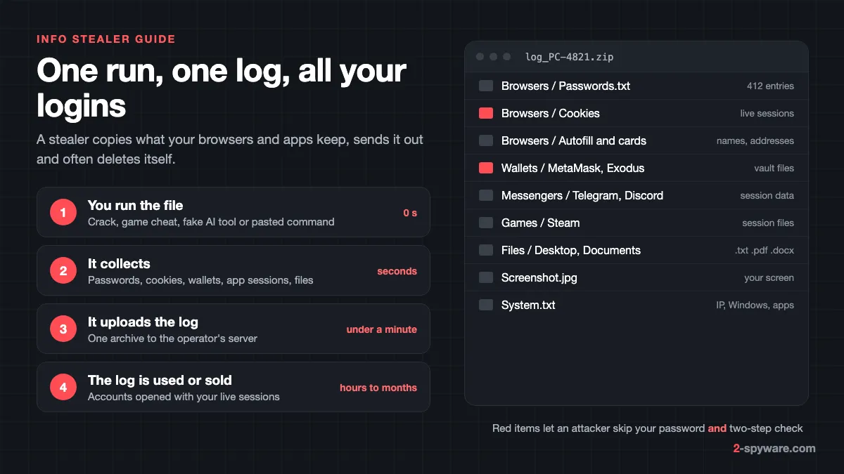The height and width of the screenshot is (474, 844).
Task: Click 'Accounts opened with your live sessions' text
Action: tap(184, 397)
